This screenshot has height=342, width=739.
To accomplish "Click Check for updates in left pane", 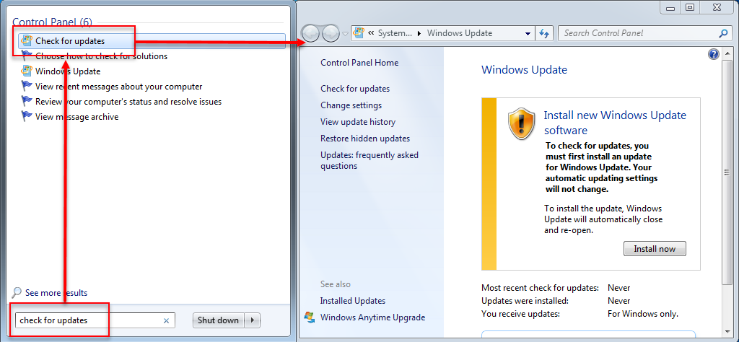I will tap(355, 89).
